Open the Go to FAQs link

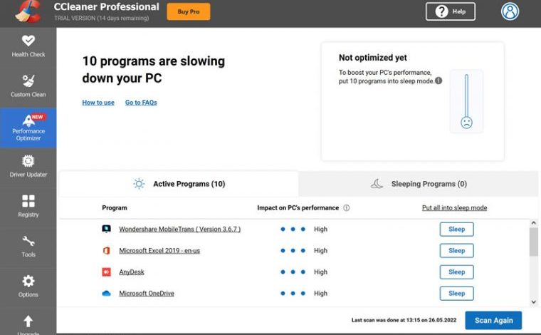[141, 103]
